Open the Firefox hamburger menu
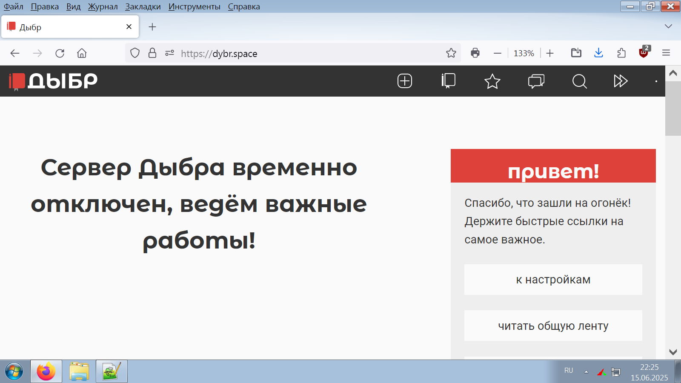 click(x=666, y=53)
